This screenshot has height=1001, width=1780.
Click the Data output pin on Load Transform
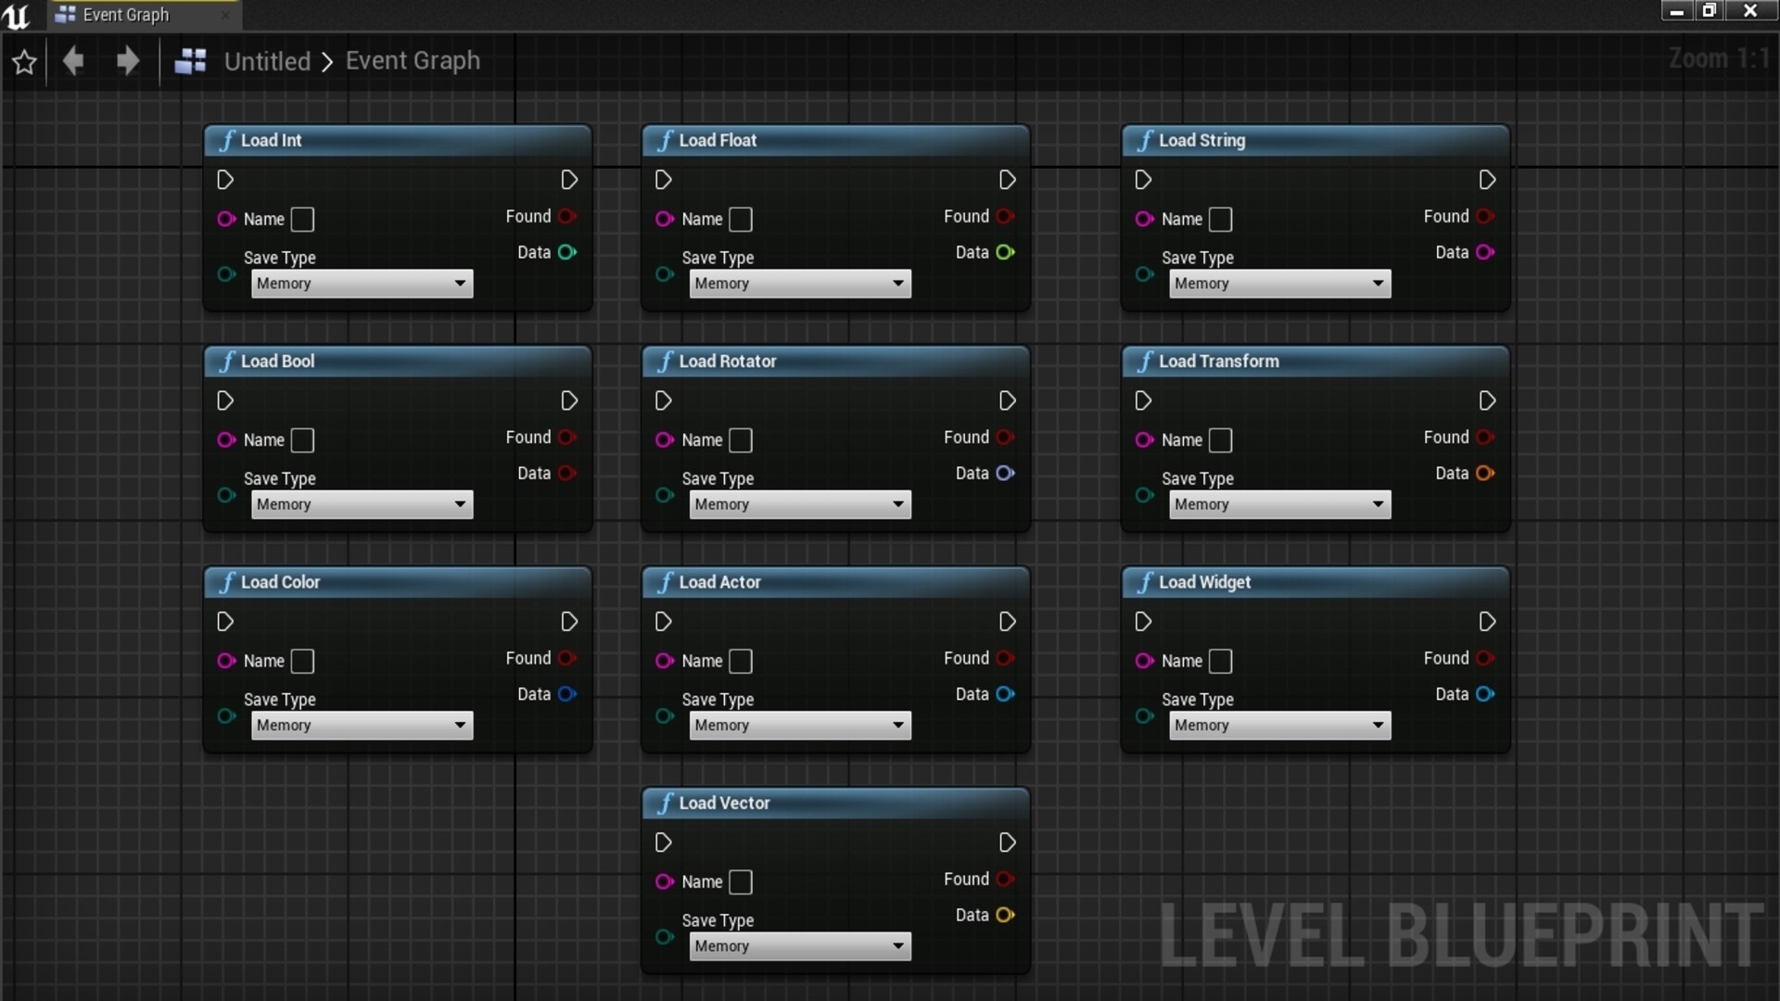pos(1484,474)
